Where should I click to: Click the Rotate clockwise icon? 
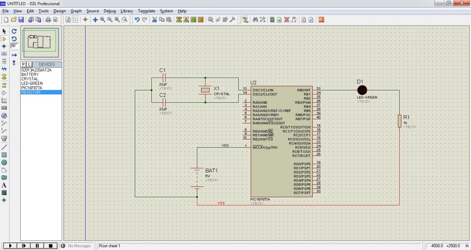coord(14,31)
